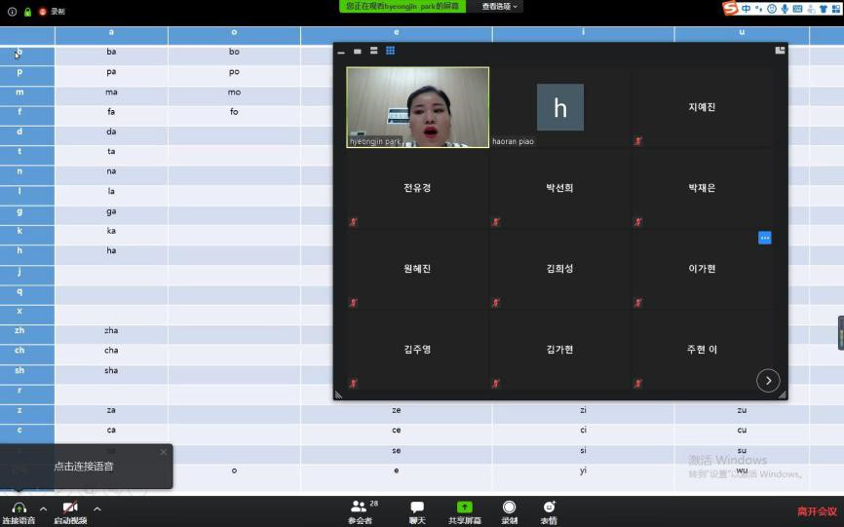Toggle Sogou Chinese/English 中 mode
The width and height of the screenshot is (844, 527).
(x=746, y=9)
